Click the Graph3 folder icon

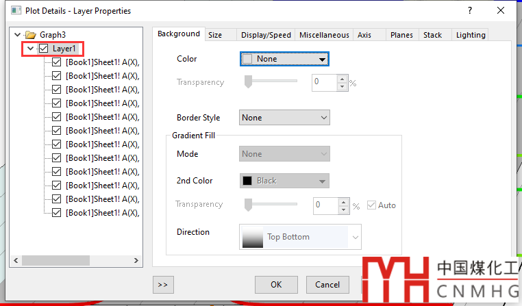click(29, 35)
